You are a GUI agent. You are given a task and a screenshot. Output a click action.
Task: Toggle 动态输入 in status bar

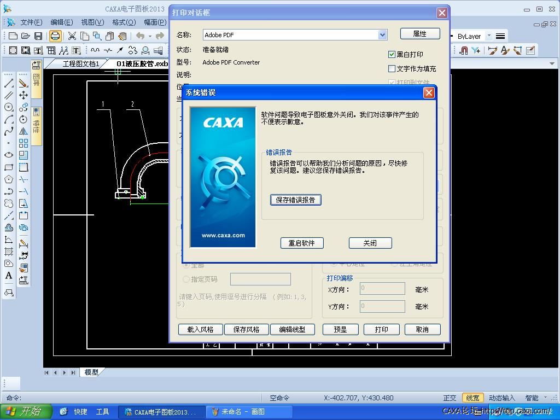(x=502, y=398)
